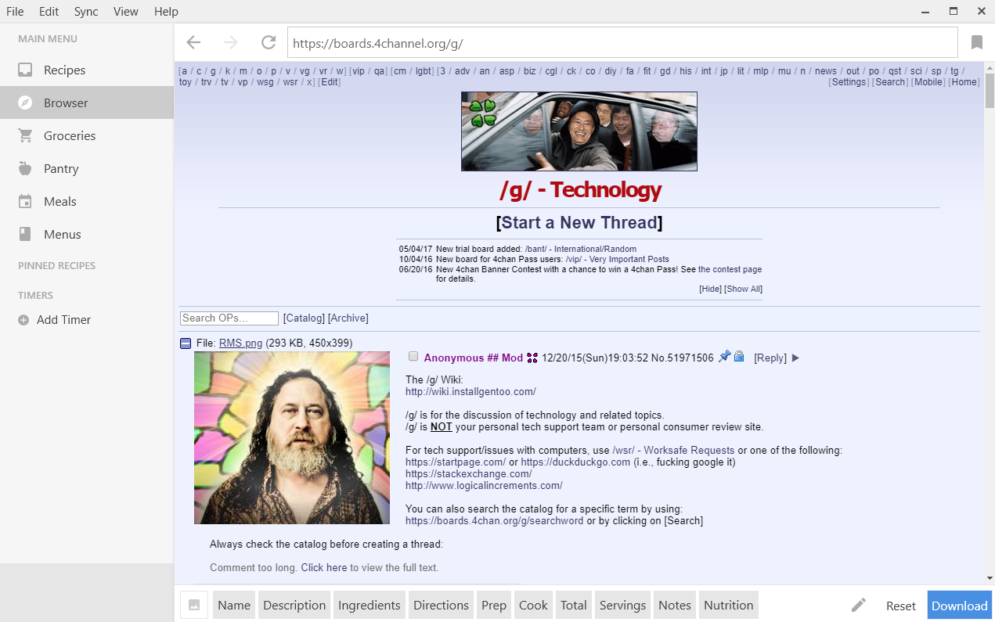The image size is (995, 622).
Task: Open the RMS.png file link
Action: point(241,343)
